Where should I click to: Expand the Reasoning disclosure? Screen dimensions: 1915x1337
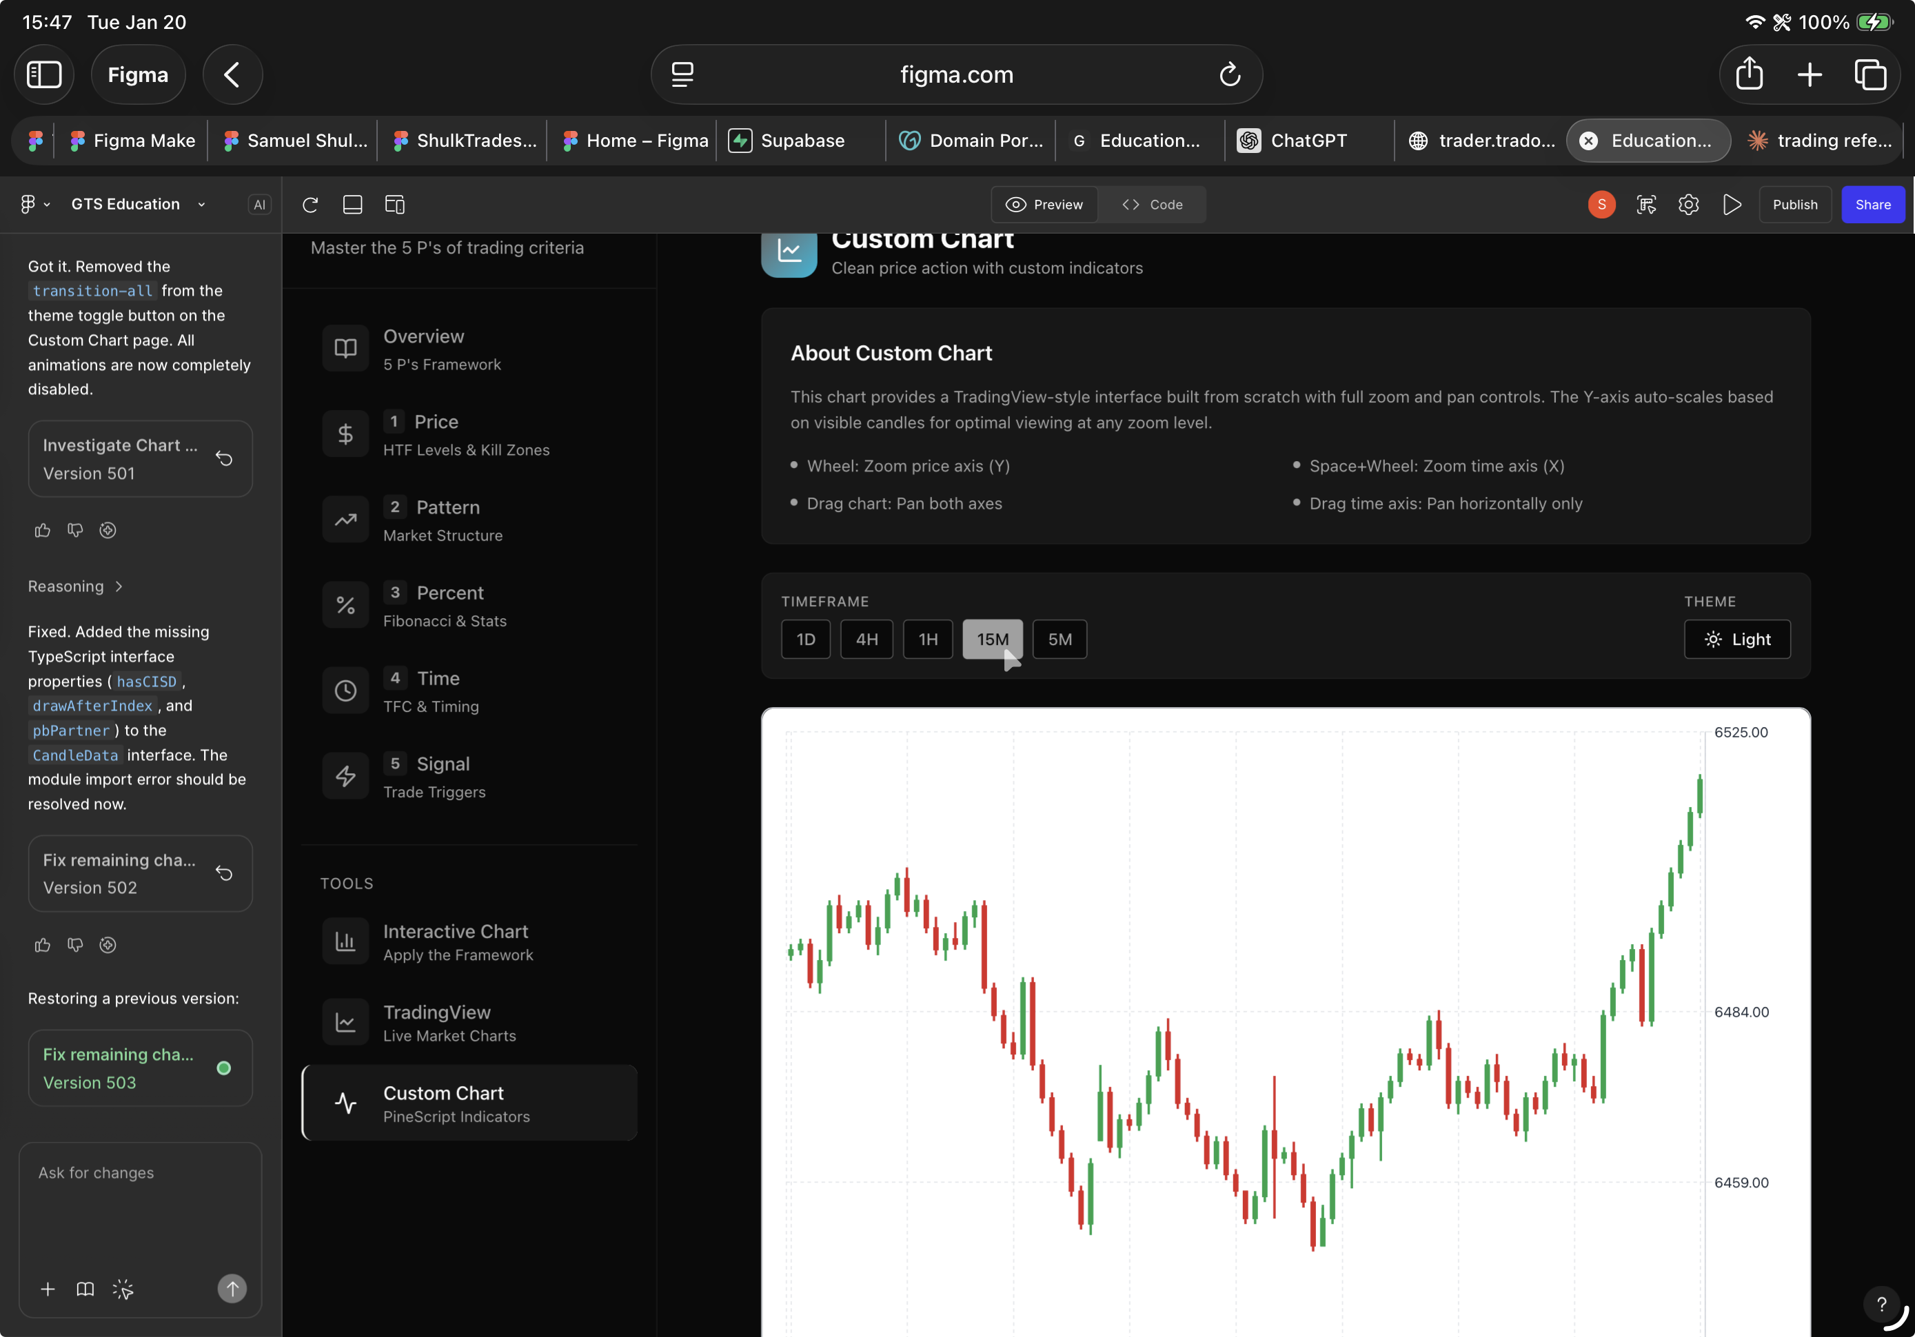tap(75, 586)
